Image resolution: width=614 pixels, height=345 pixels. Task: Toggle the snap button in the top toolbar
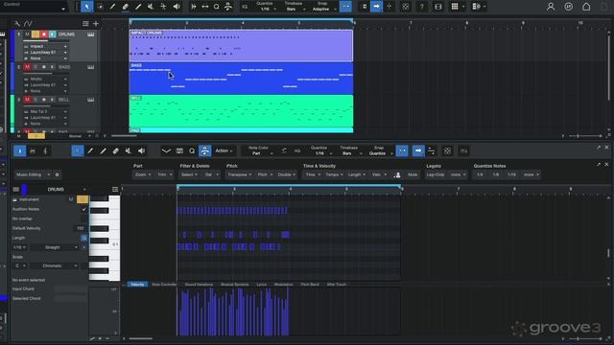345,7
